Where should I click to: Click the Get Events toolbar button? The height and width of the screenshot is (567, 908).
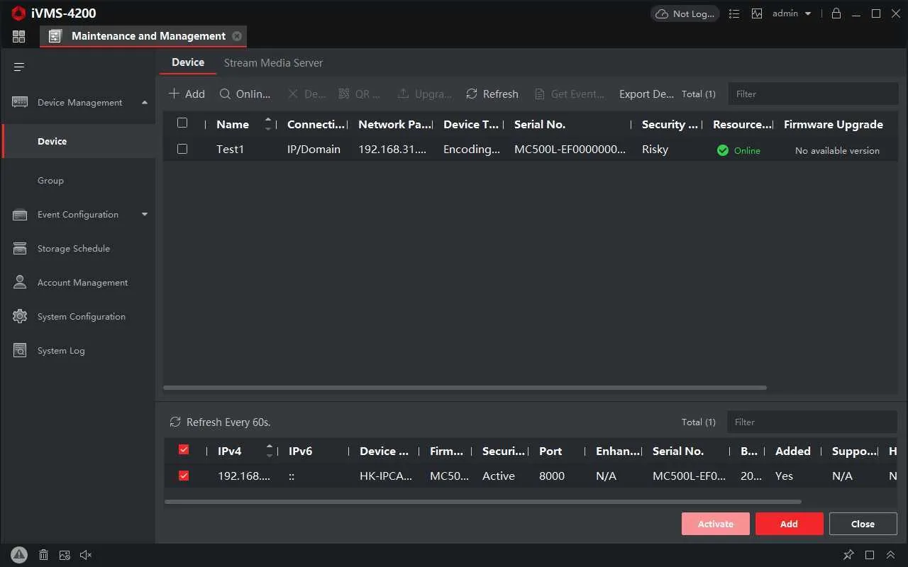570,94
